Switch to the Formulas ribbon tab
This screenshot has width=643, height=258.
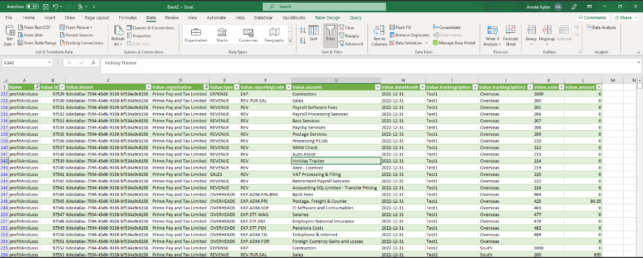[x=127, y=18]
